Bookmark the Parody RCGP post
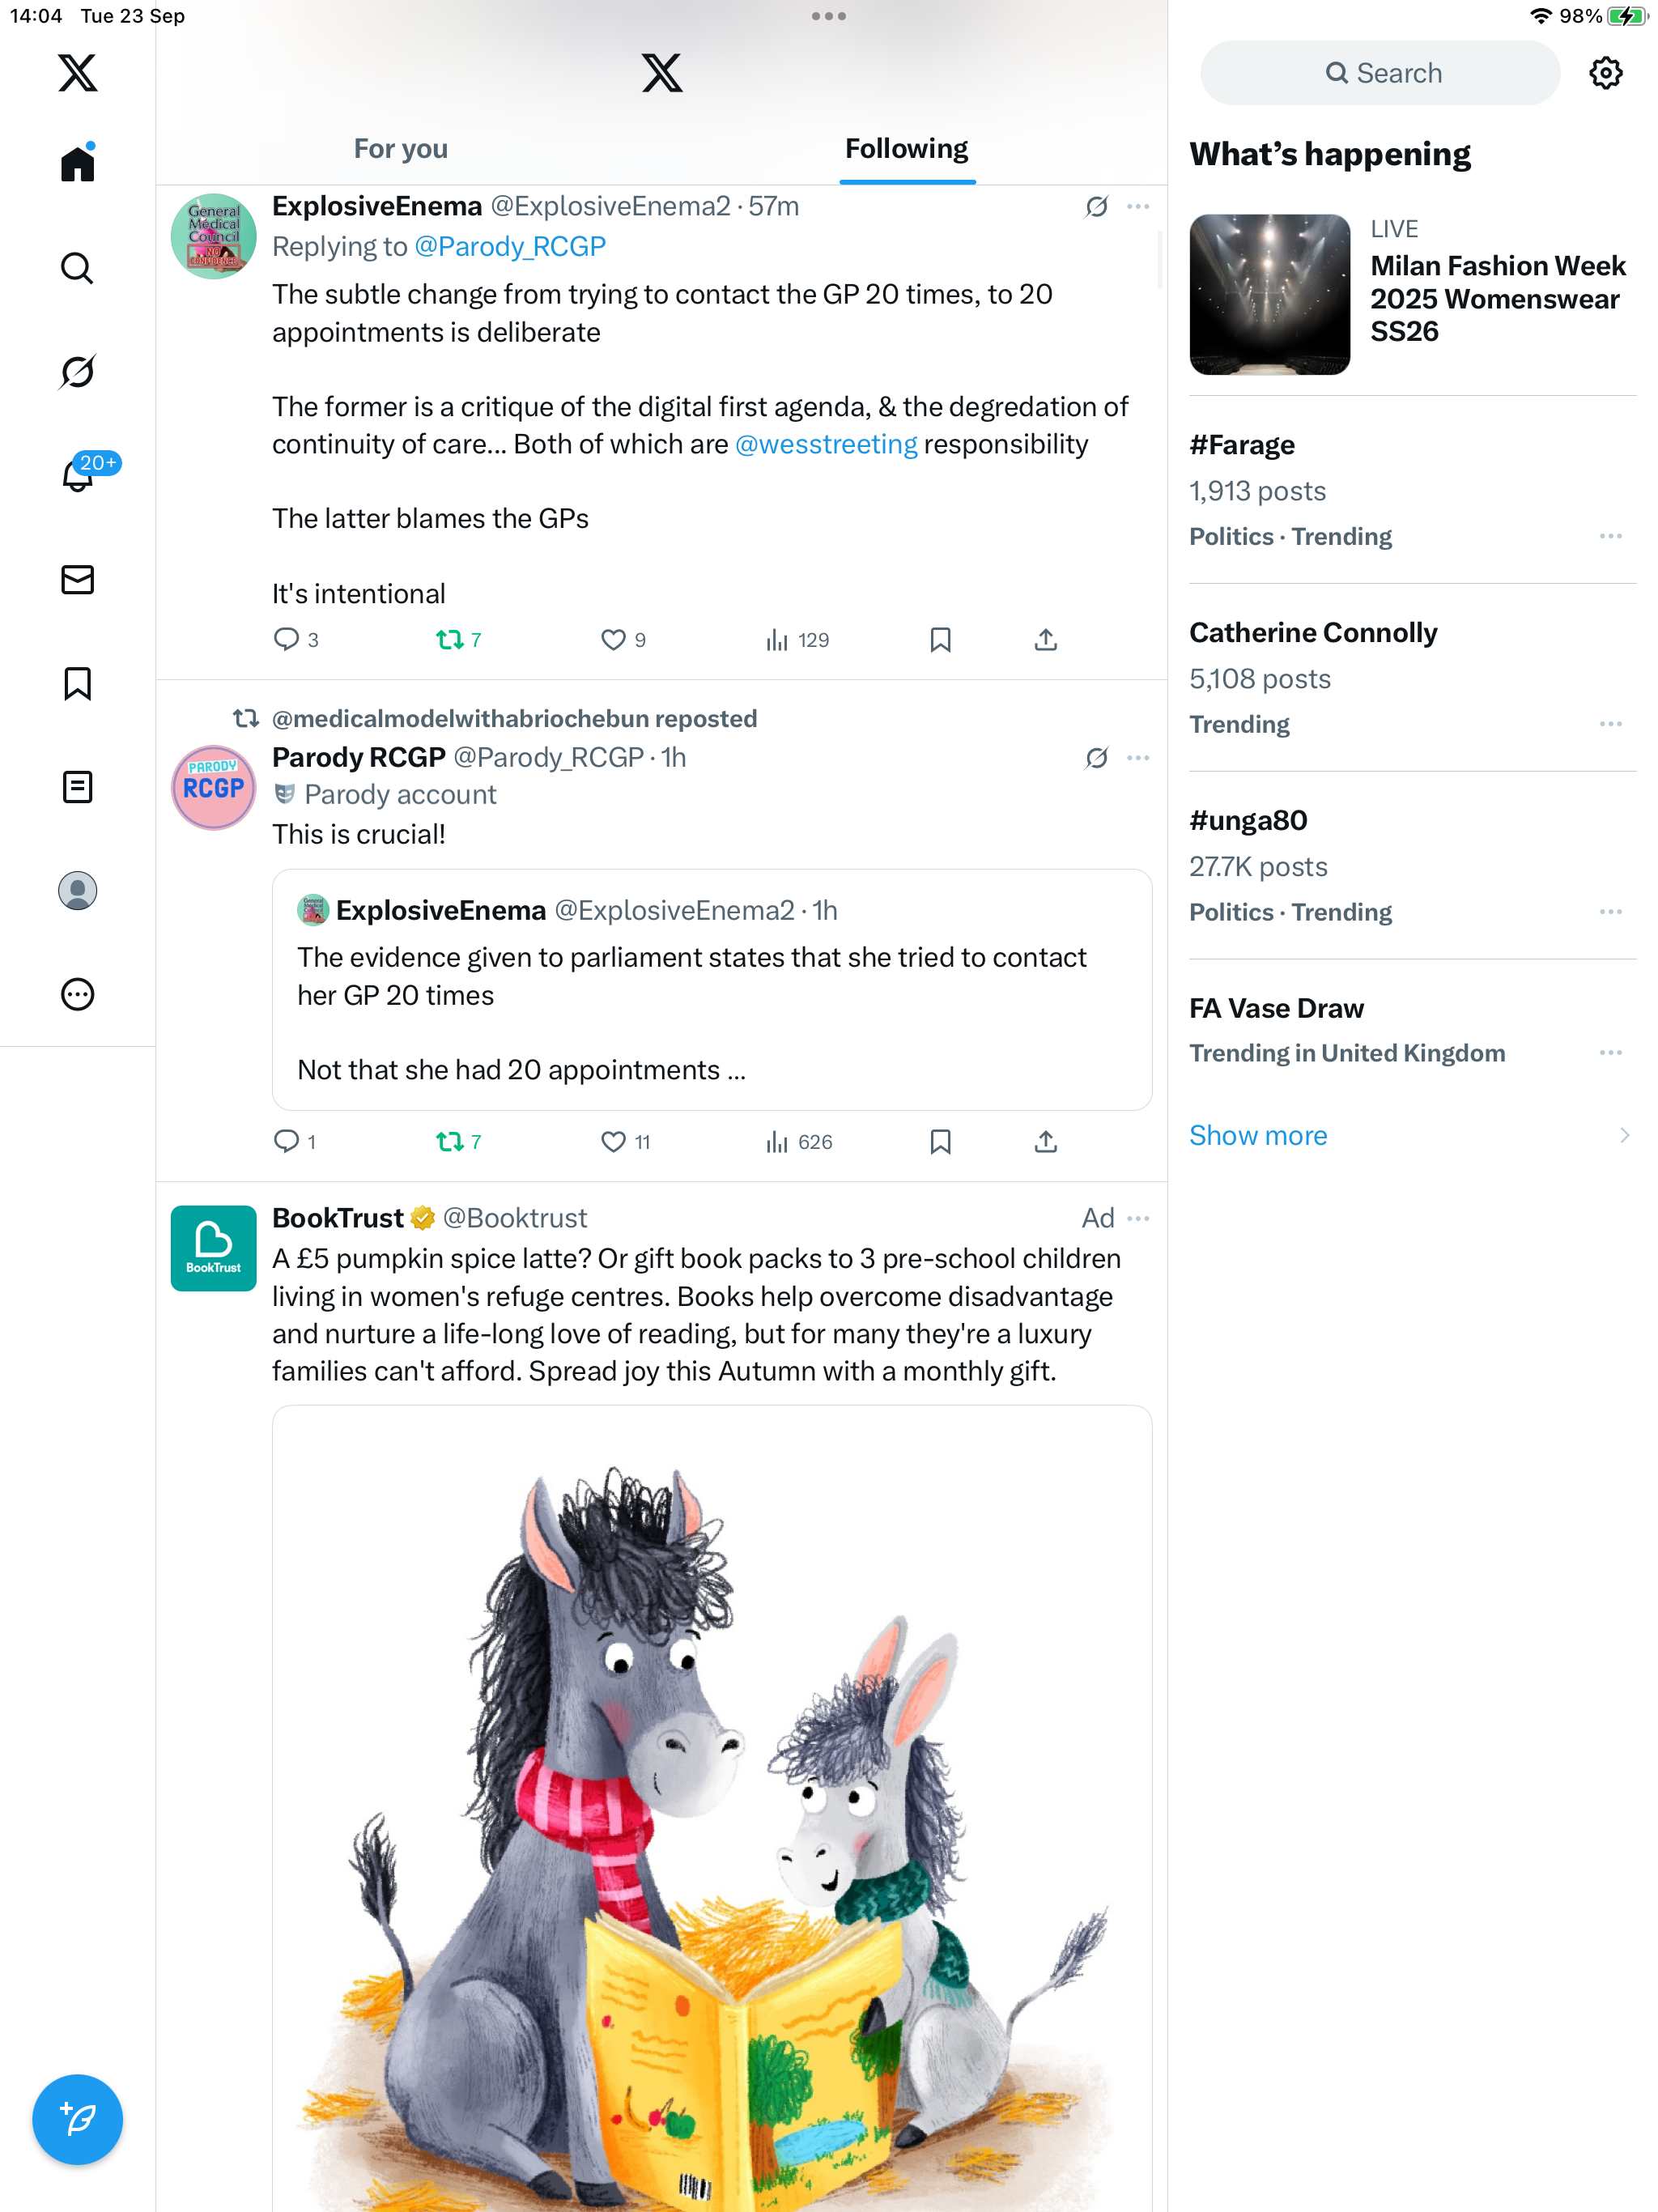The height and width of the screenshot is (2212, 1658). pos(940,1142)
